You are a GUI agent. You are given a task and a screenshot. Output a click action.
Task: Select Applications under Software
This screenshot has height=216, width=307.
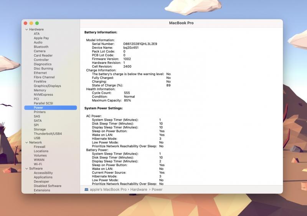coord(43,177)
